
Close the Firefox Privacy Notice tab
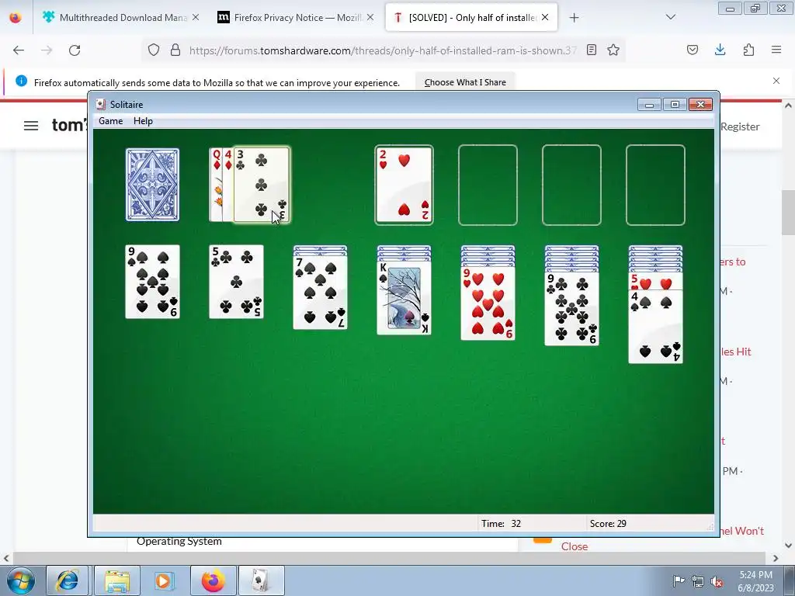click(x=370, y=18)
